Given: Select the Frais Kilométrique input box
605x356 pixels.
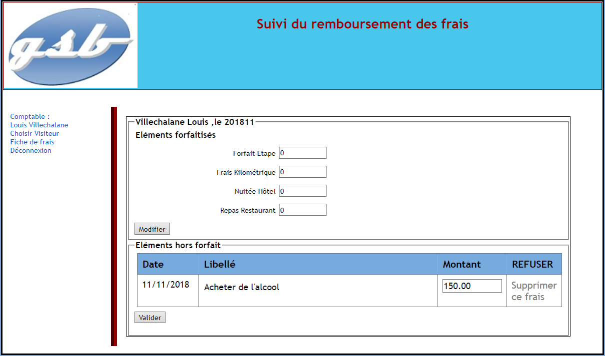Looking at the screenshot, I should 302,172.
